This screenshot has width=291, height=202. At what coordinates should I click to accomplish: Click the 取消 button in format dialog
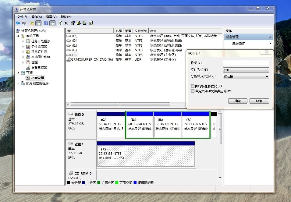[259, 101]
